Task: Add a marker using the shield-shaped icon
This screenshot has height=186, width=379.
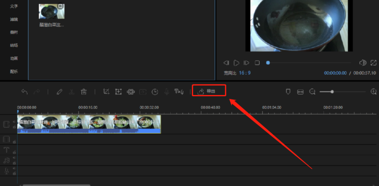Action: [288, 92]
